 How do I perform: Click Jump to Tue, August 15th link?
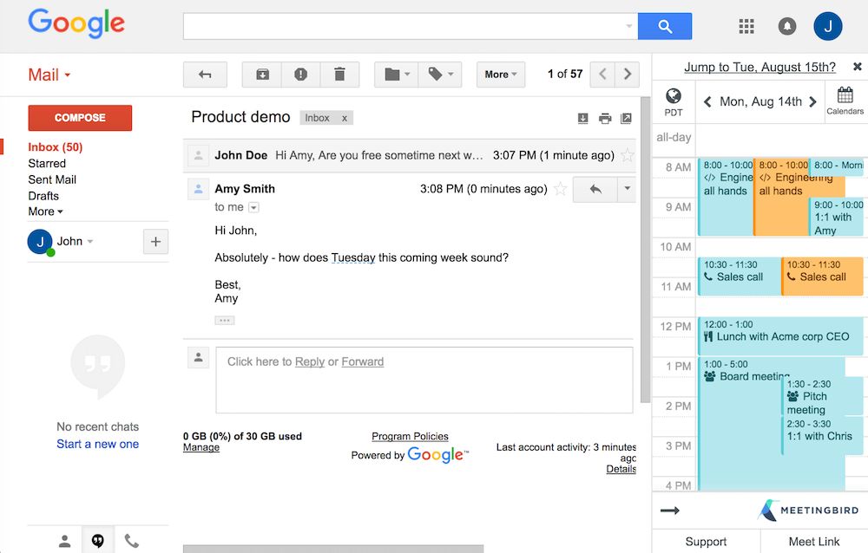(759, 67)
